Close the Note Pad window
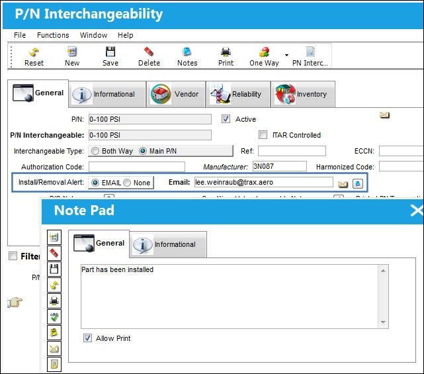 click(x=417, y=210)
